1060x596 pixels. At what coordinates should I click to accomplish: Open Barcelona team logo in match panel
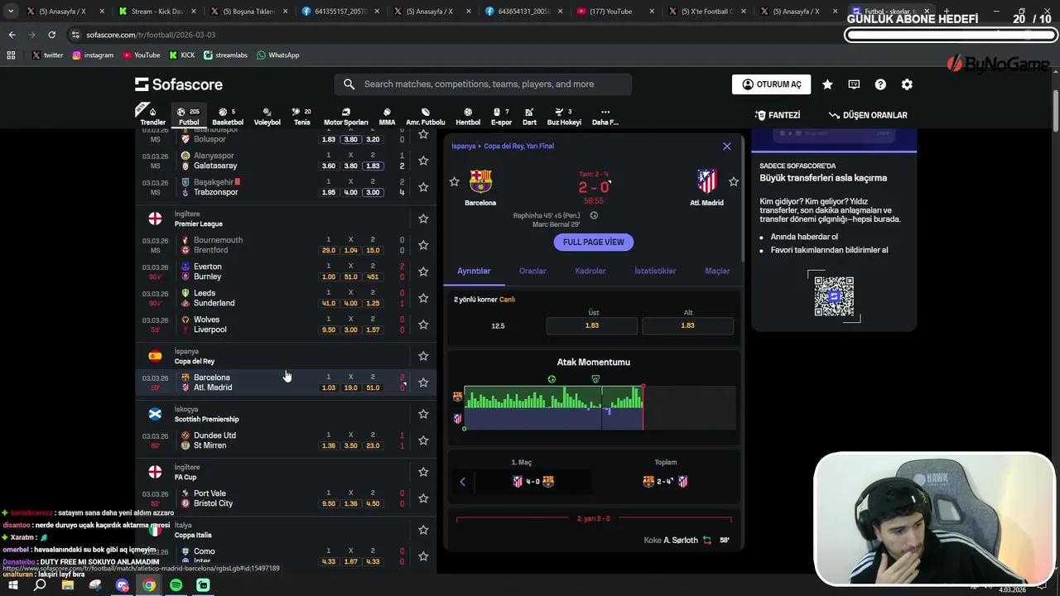tap(480, 181)
